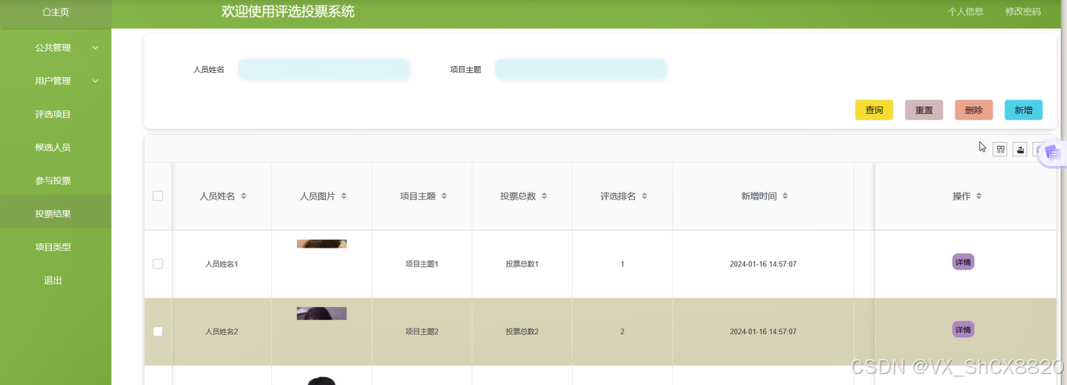The height and width of the screenshot is (385, 1067).
Task: Sort by 人员姓名 column arrows
Action: tap(244, 196)
